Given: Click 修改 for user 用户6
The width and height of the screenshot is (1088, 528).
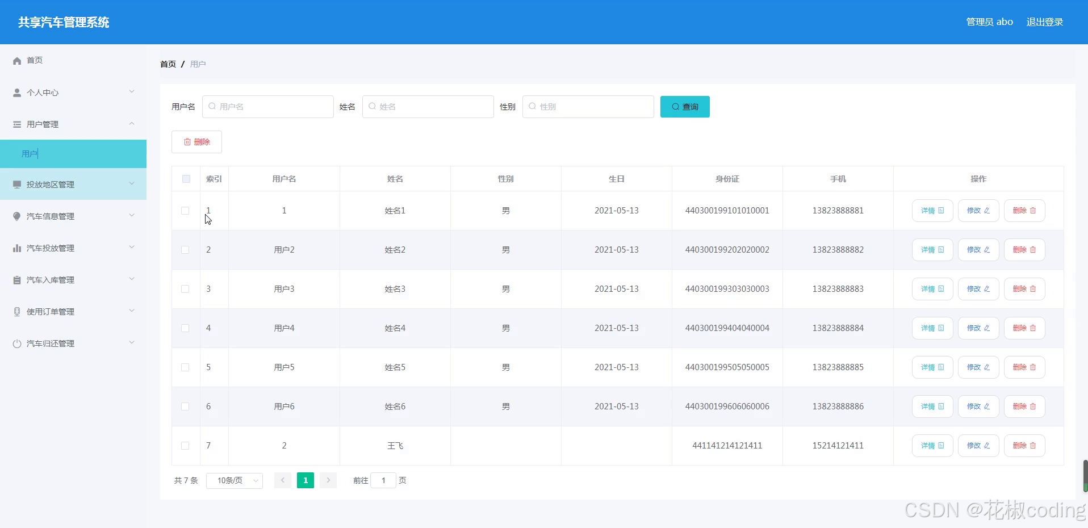Looking at the screenshot, I should [978, 407].
